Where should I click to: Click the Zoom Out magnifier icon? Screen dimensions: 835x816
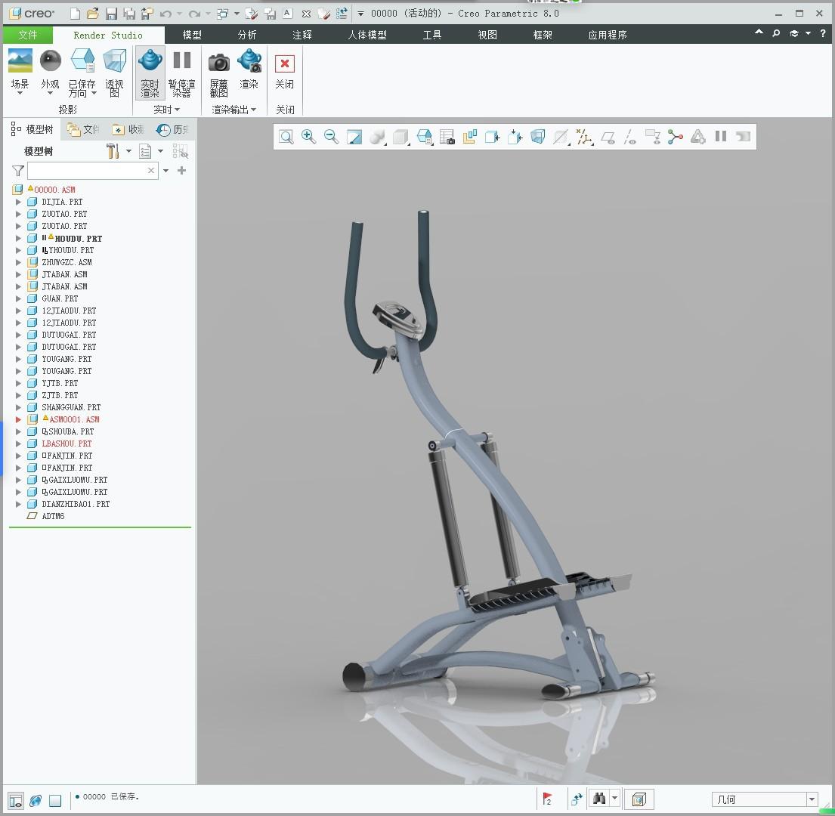(331, 136)
